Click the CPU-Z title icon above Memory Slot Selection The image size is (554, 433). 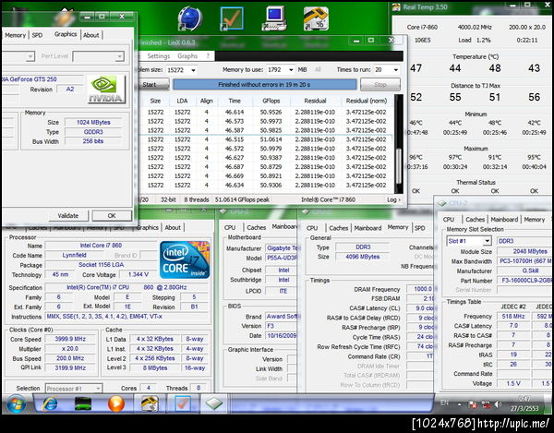(x=442, y=203)
